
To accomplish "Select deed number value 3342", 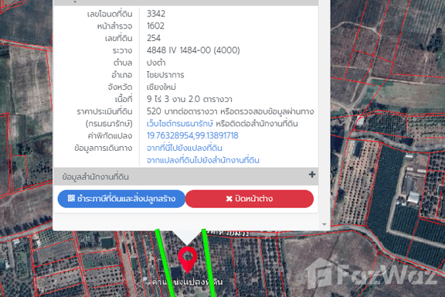I will (156, 14).
